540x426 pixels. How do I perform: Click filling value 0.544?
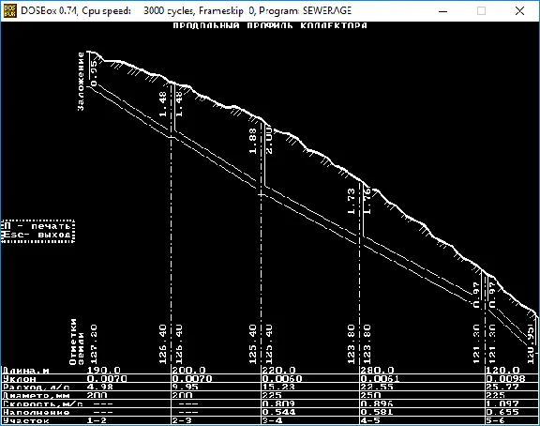click(x=278, y=412)
